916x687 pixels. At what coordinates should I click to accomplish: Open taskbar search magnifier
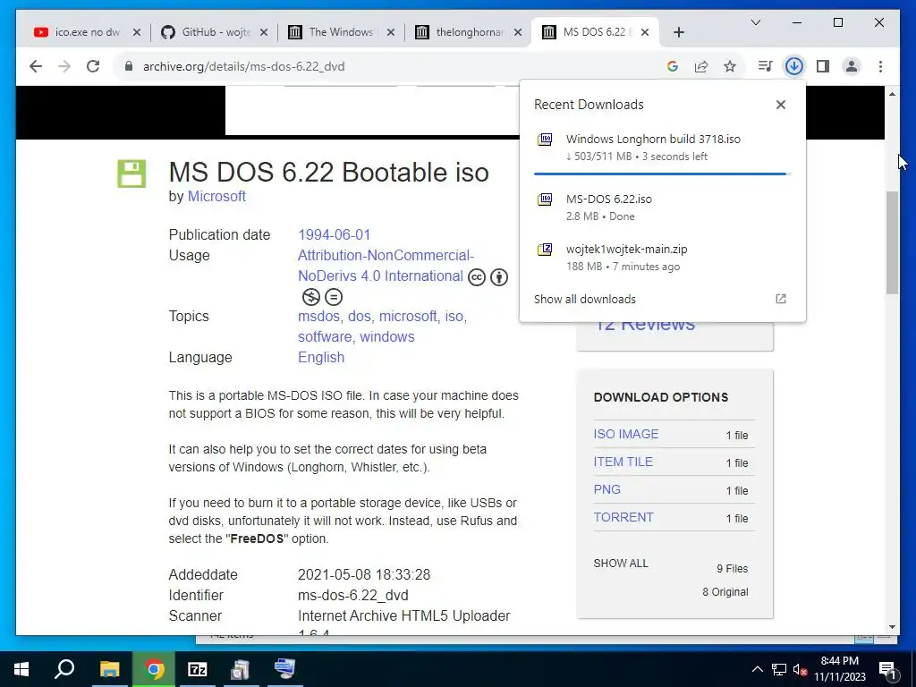(x=64, y=669)
